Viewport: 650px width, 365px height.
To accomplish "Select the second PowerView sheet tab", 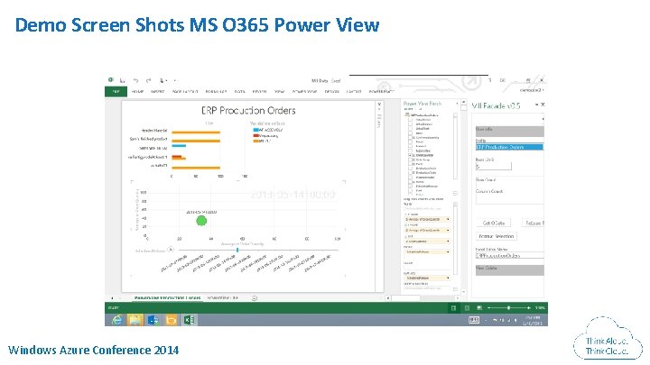I will 223,298.
